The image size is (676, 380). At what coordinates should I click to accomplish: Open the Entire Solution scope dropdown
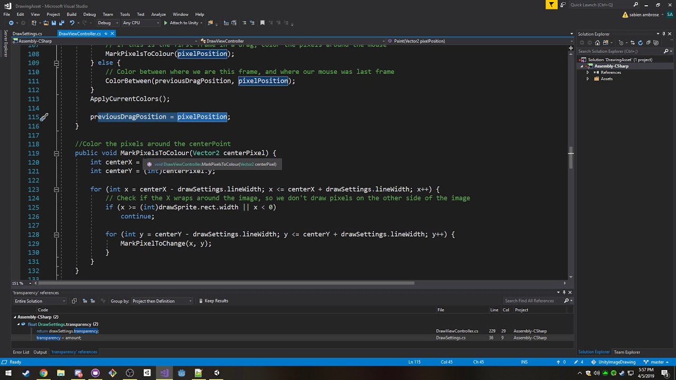[x=40, y=301]
